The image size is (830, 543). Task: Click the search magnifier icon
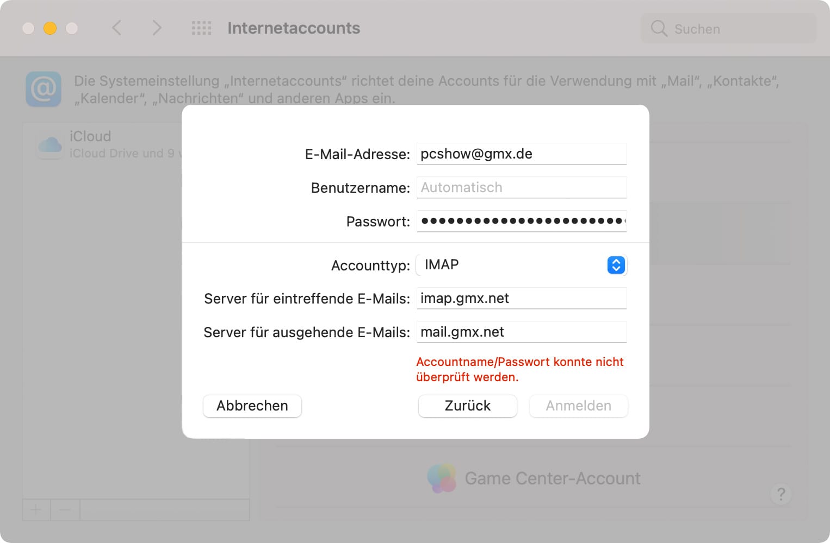pos(659,29)
